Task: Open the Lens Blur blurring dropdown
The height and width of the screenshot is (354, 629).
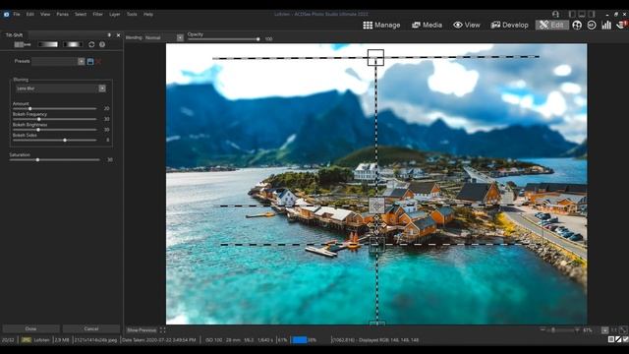Action: pyautogui.click(x=61, y=88)
